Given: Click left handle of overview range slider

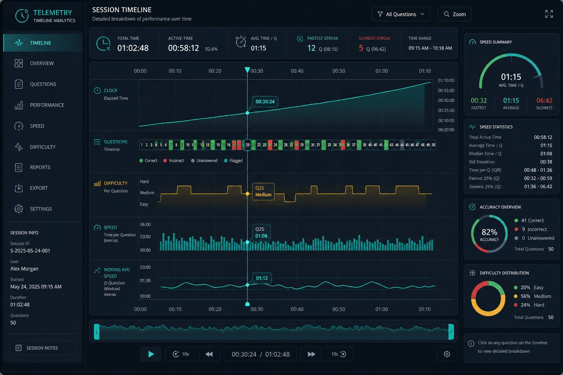Looking at the screenshot, I should 97,332.
